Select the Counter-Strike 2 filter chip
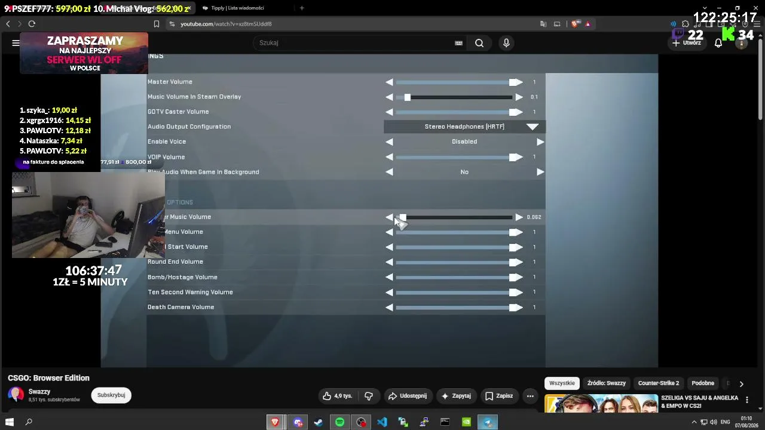765x430 pixels. coord(659,383)
